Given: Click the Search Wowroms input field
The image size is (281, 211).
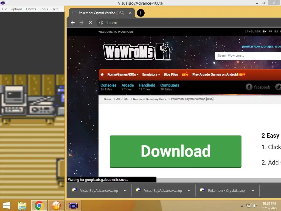Looking at the screenshot, I should [248, 55].
